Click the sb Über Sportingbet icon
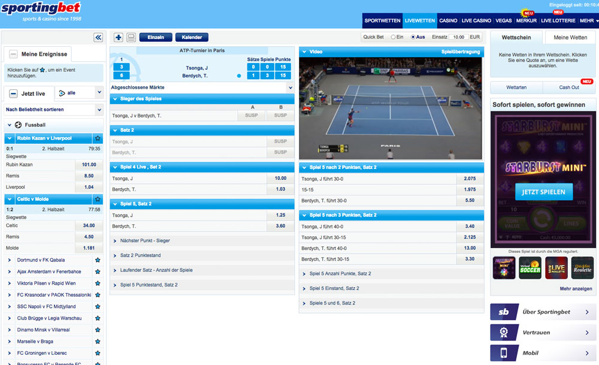 pyautogui.click(x=504, y=312)
